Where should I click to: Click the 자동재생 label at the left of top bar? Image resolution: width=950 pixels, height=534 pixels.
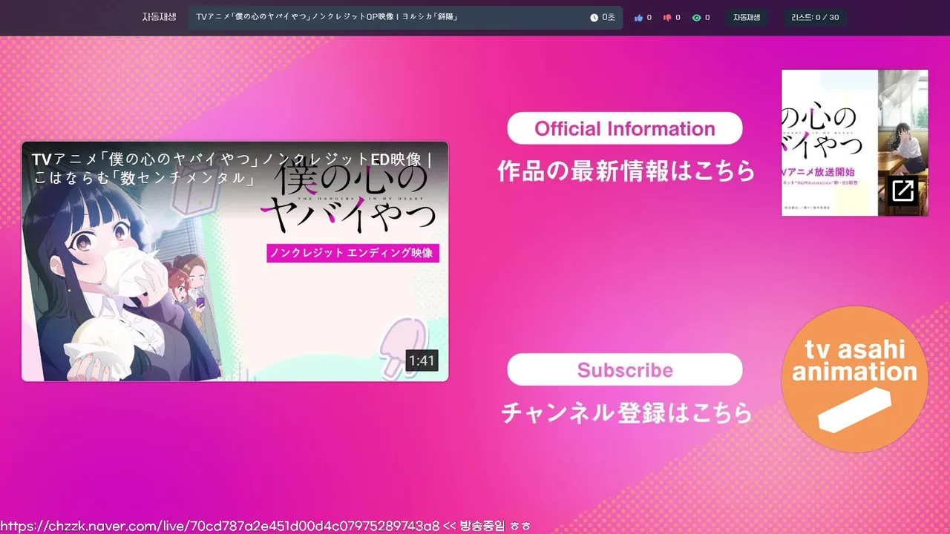(x=160, y=16)
